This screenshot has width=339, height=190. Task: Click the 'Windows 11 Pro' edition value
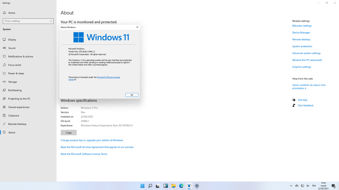[89, 108]
